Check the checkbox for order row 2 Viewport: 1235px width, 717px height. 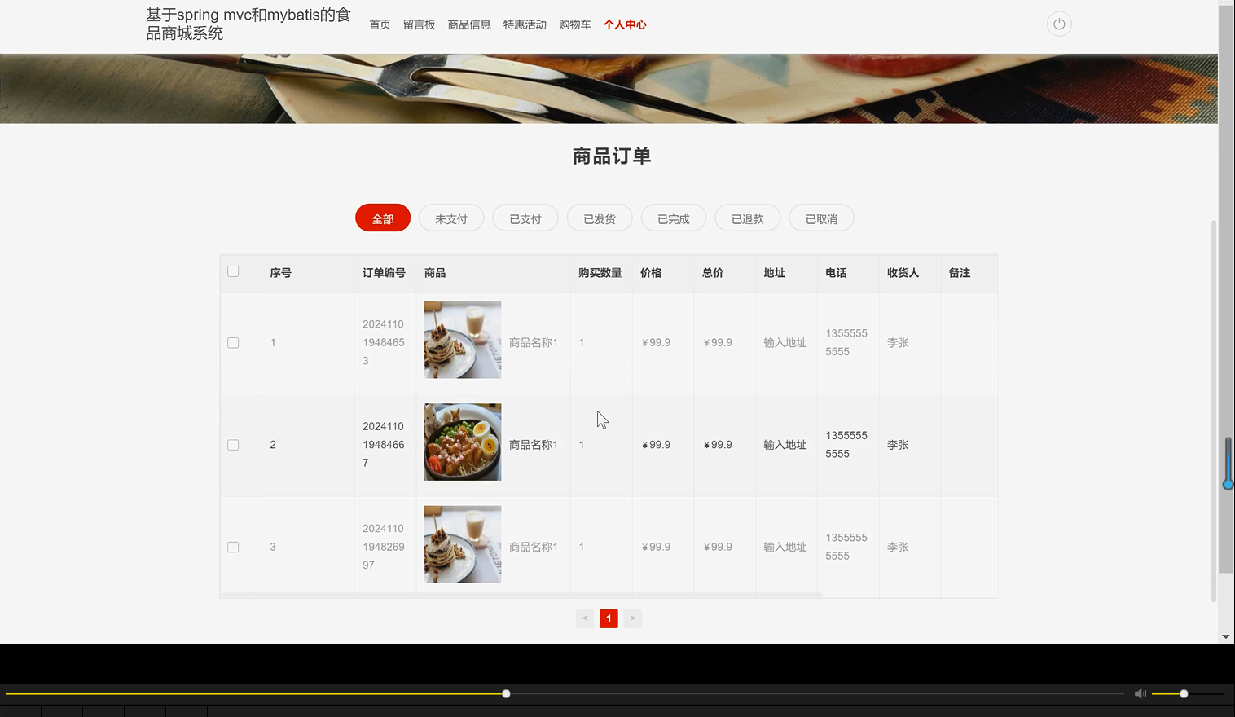point(233,445)
